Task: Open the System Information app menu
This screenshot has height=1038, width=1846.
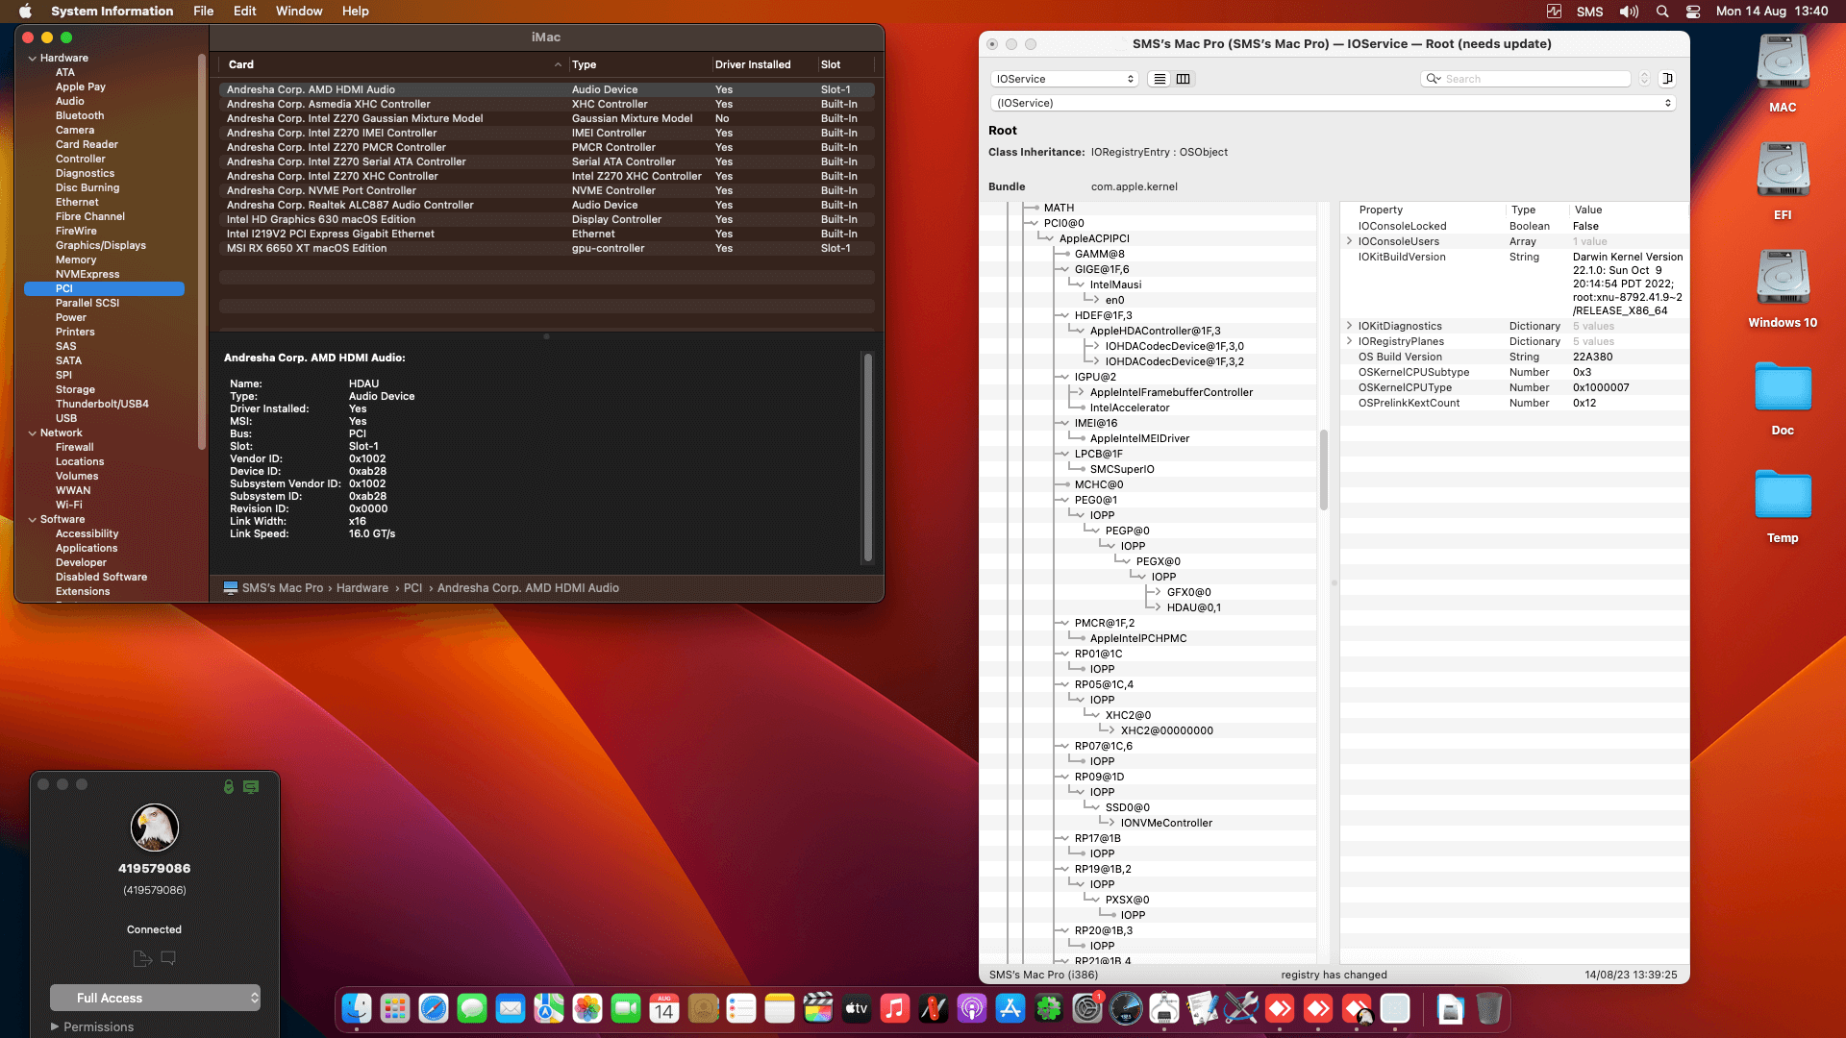Action: (x=112, y=11)
